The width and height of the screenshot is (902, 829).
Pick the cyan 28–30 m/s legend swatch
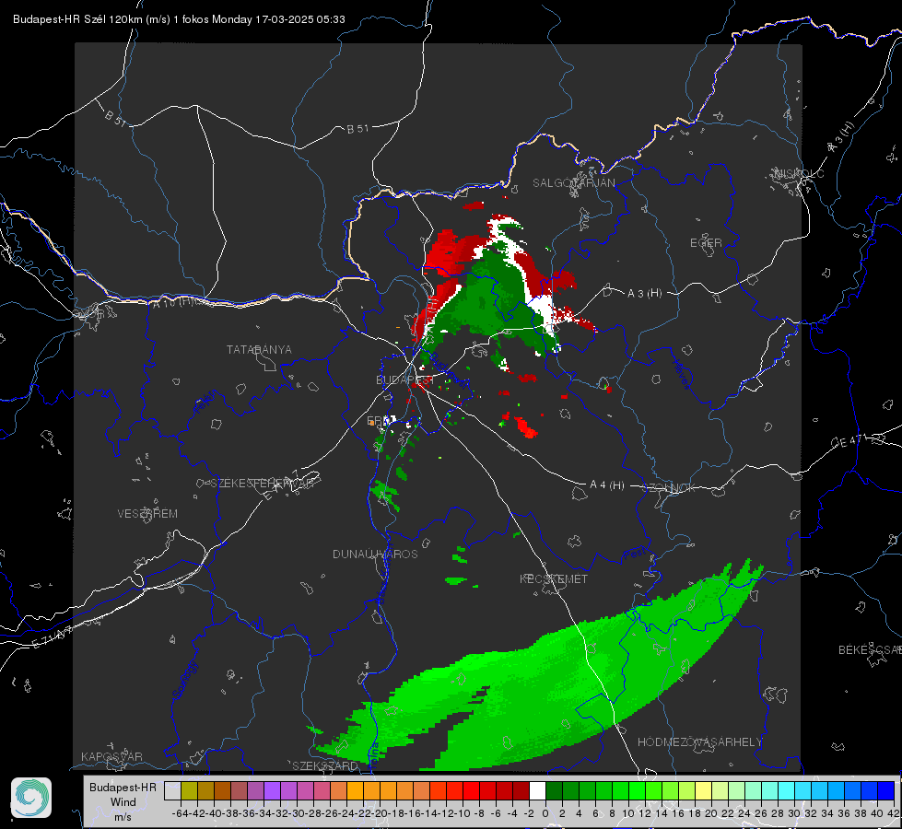pos(787,791)
